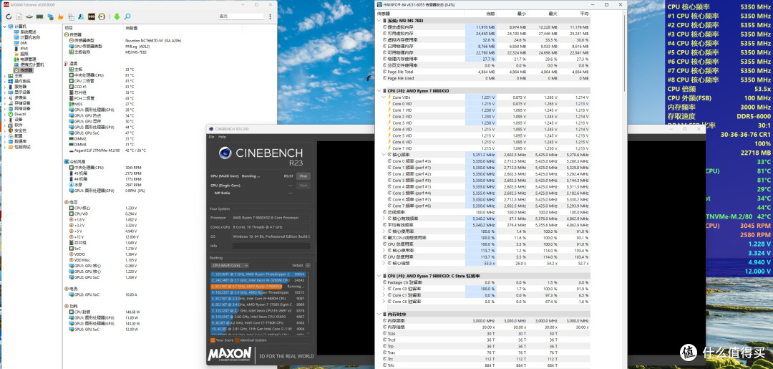Collapse the 系统: MSI MS-7E83 section in HWiNFO
773x369 pixels.
point(379,21)
